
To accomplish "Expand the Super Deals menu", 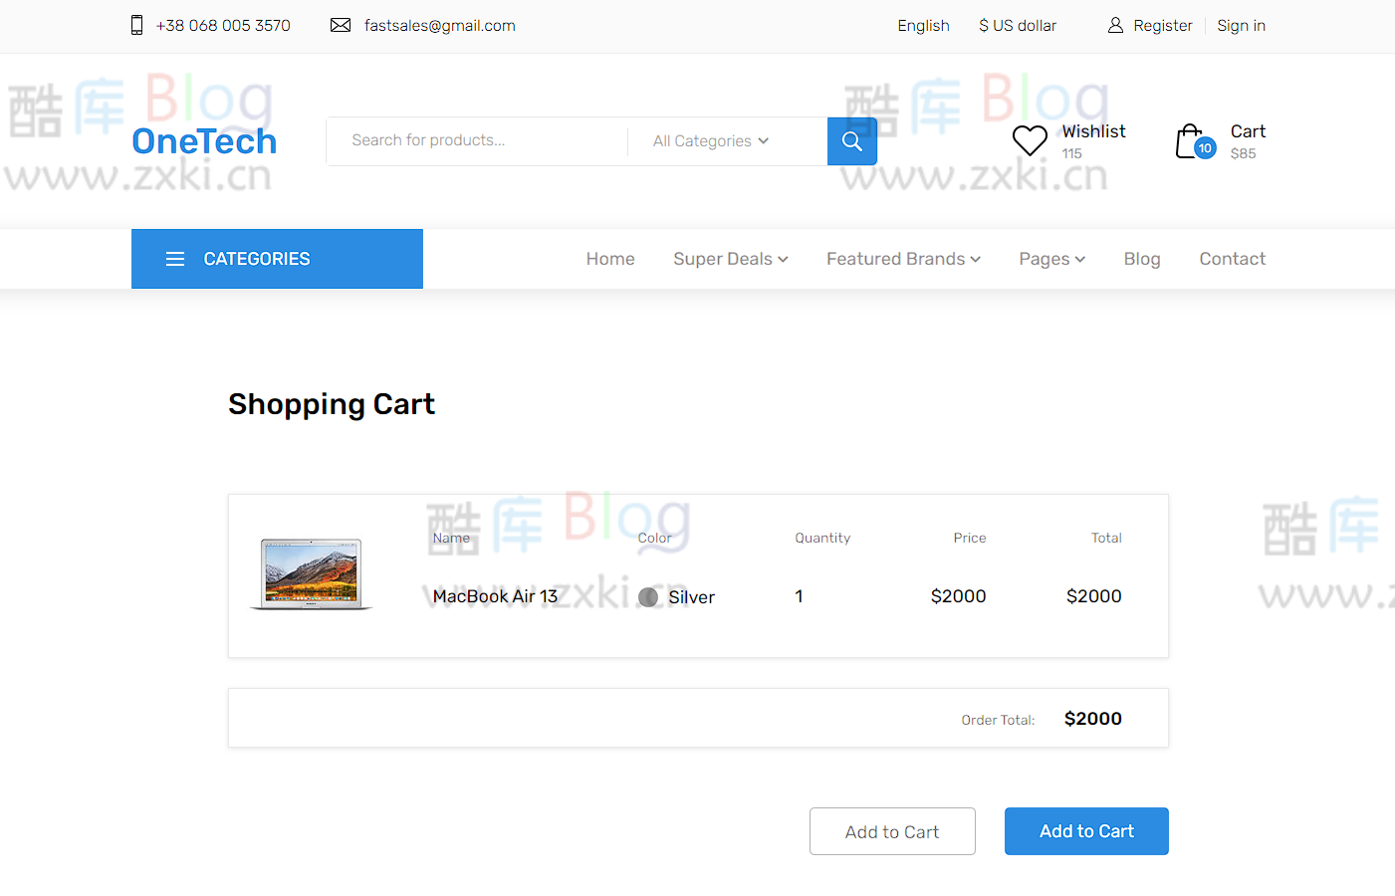I will tap(730, 259).
